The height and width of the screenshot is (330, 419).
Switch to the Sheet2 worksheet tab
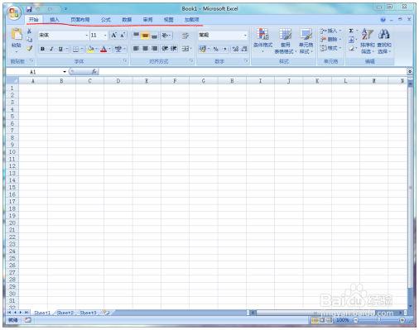(65, 313)
